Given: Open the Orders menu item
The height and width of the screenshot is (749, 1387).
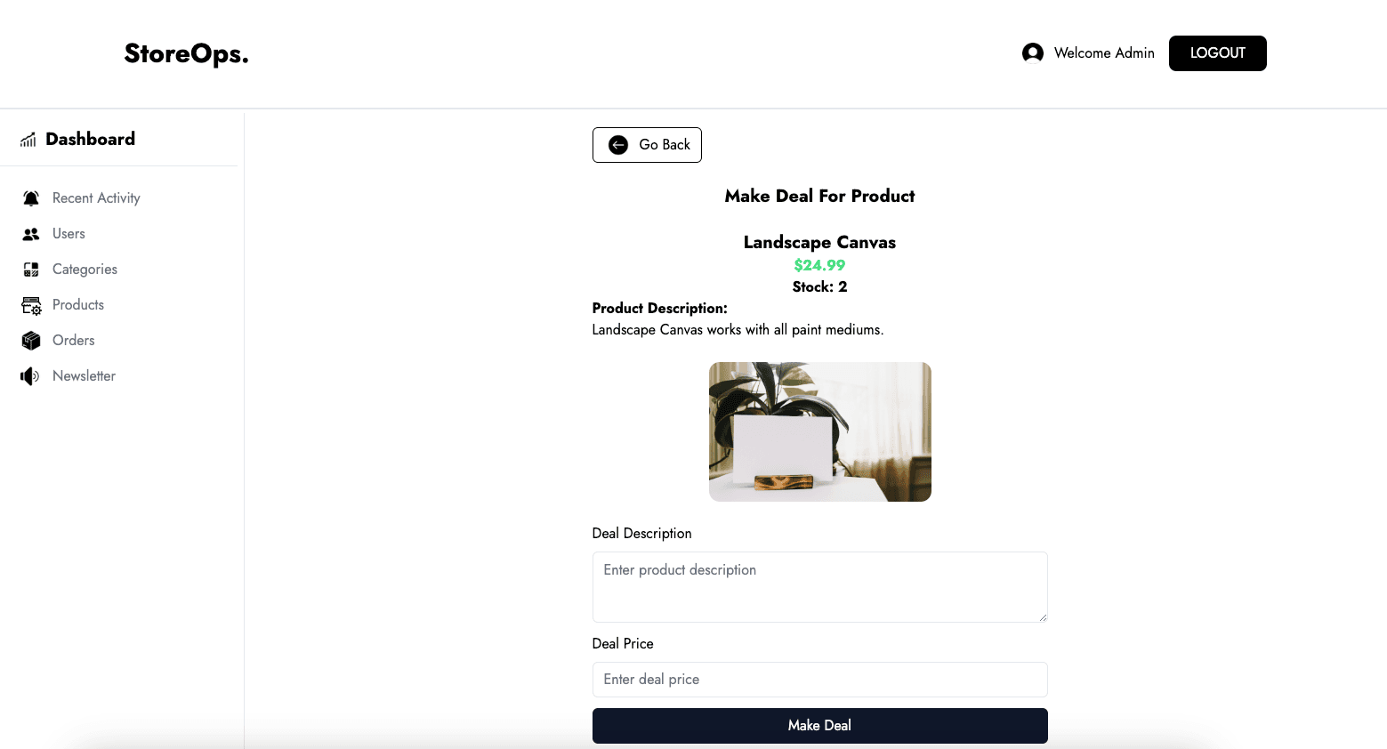Looking at the screenshot, I should (73, 341).
